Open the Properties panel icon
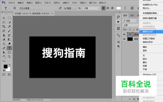 pyautogui.click(x=118, y=28)
